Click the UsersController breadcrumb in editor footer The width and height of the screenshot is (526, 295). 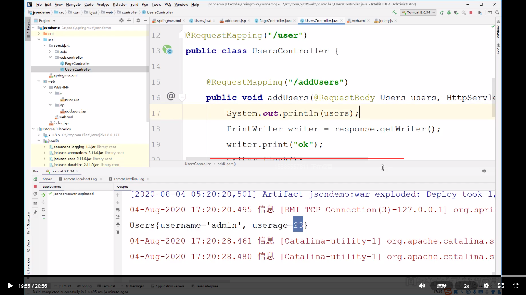[198, 164]
